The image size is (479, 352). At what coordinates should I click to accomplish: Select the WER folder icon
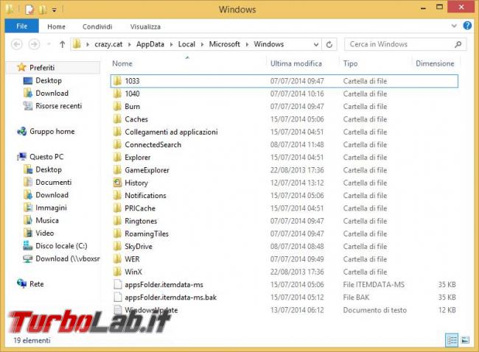tap(117, 259)
